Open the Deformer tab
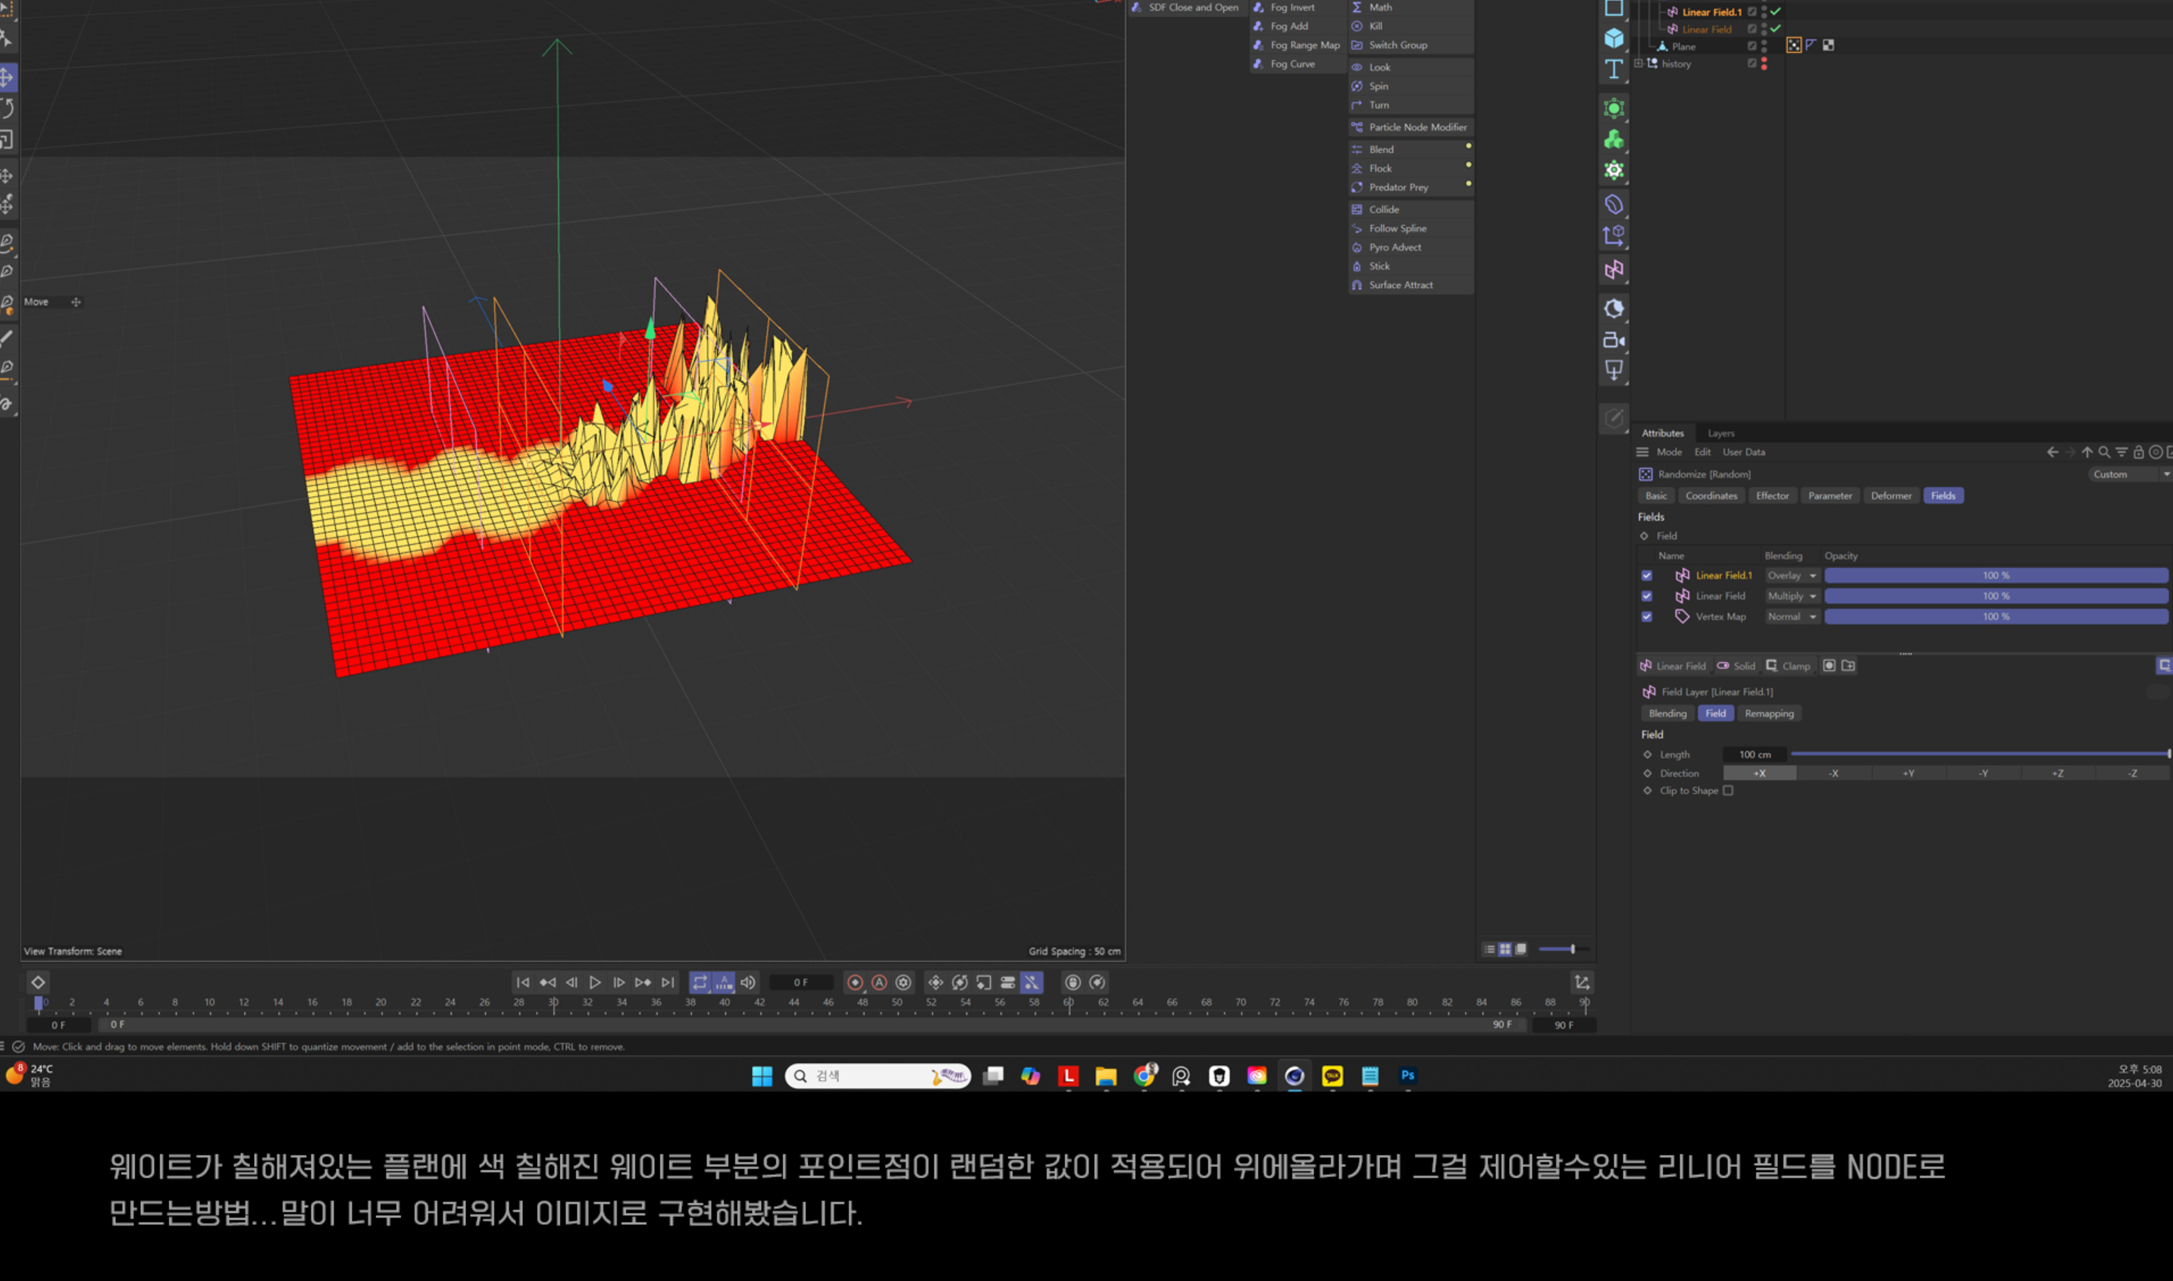This screenshot has height=1281, width=2173. 1890,496
